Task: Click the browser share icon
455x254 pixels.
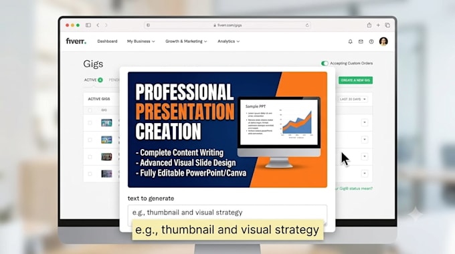Action: (x=369, y=25)
